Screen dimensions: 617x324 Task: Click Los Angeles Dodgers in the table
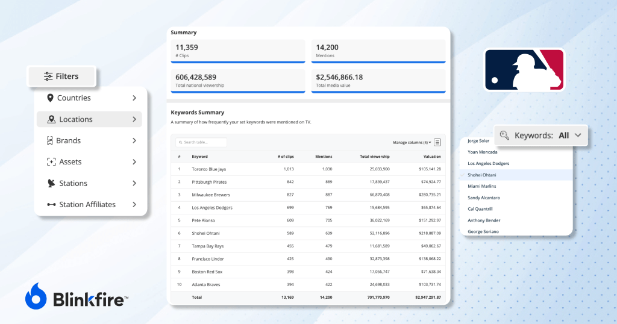[212, 208]
